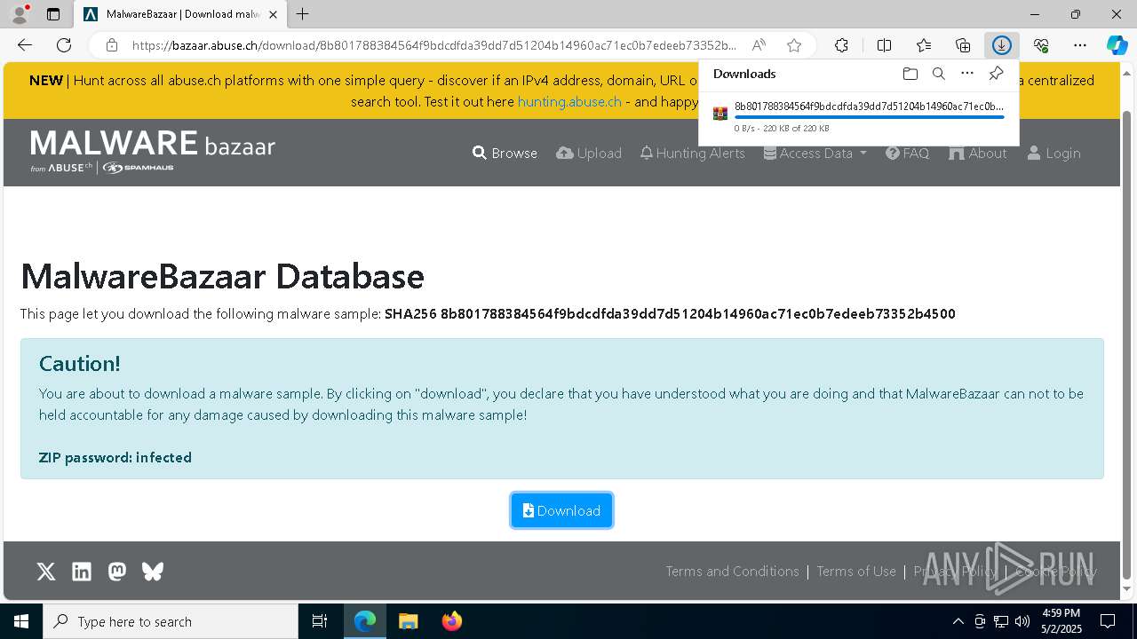Open Browser essentials heart icon
Screen dimensions: 1137x639
pyautogui.click(x=1041, y=45)
